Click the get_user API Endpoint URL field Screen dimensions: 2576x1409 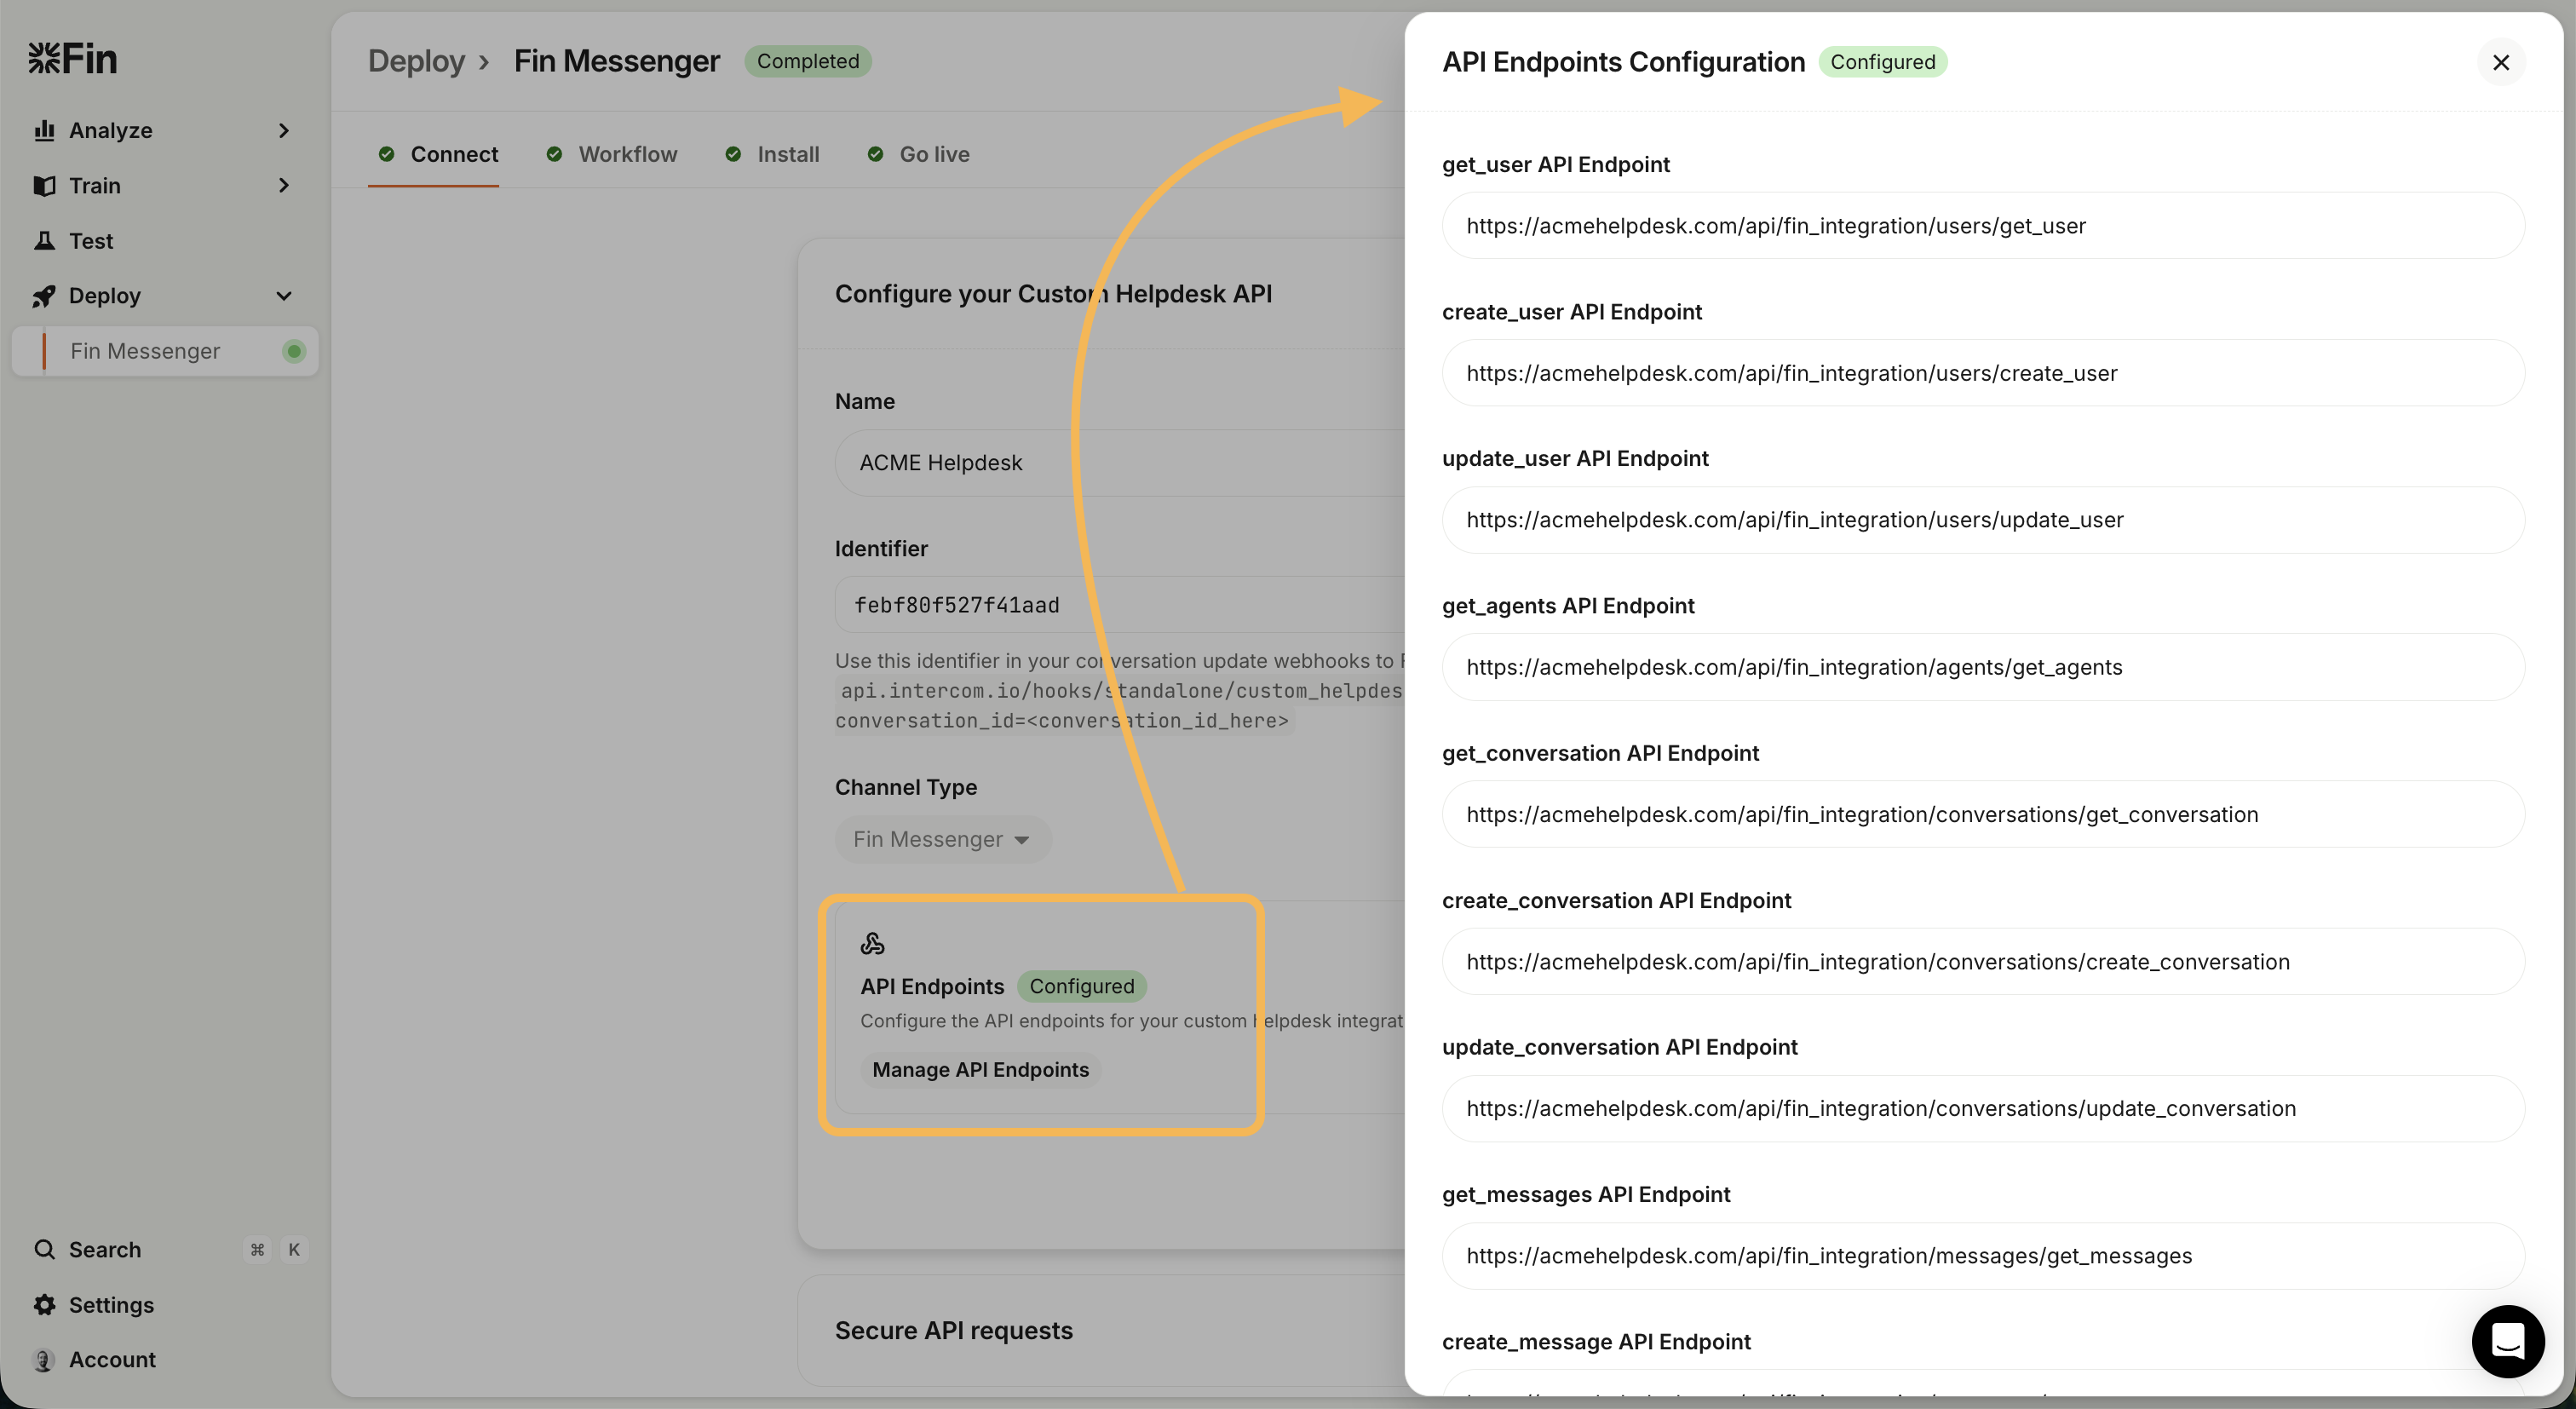[x=1982, y=226]
